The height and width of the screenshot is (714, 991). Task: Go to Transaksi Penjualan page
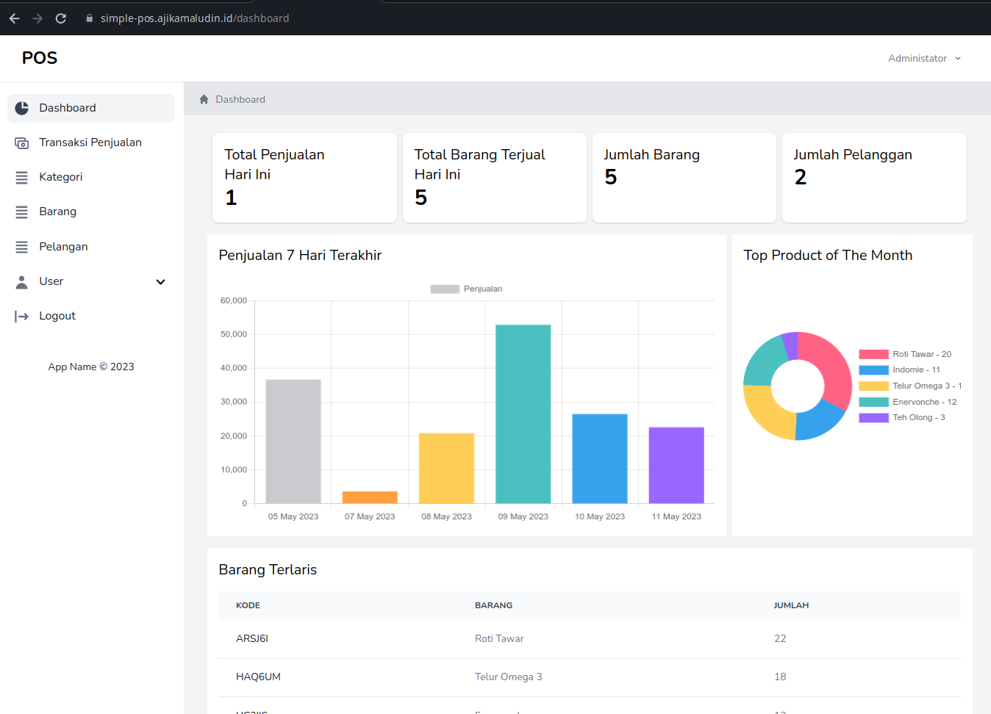(x=91, y=143)
